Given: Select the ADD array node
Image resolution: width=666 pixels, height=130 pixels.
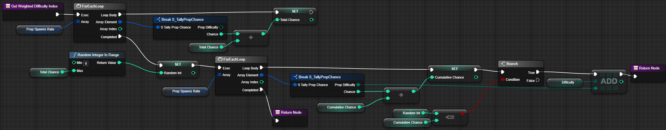Looking at the screenshot, I should pyautogui.click(x=609, y=81).
